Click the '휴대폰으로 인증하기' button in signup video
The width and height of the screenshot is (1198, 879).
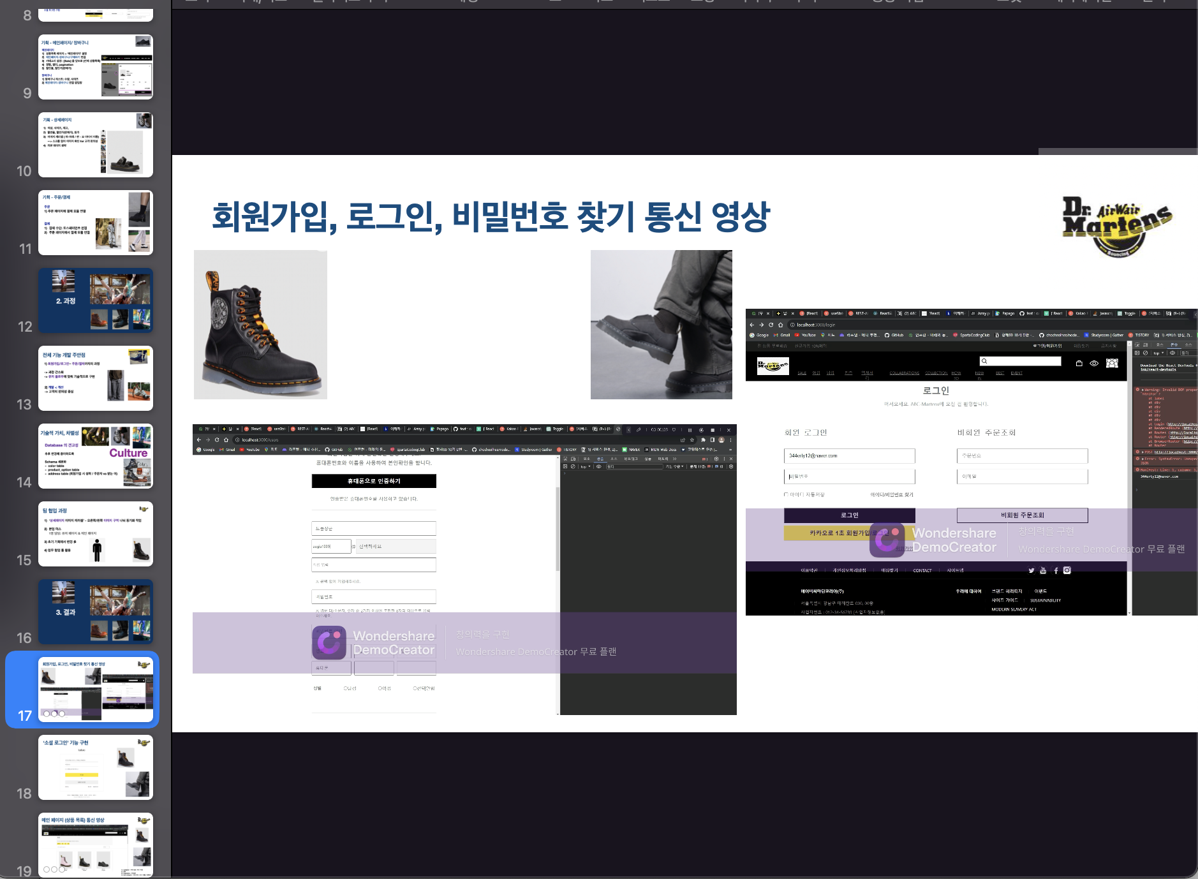374,481
